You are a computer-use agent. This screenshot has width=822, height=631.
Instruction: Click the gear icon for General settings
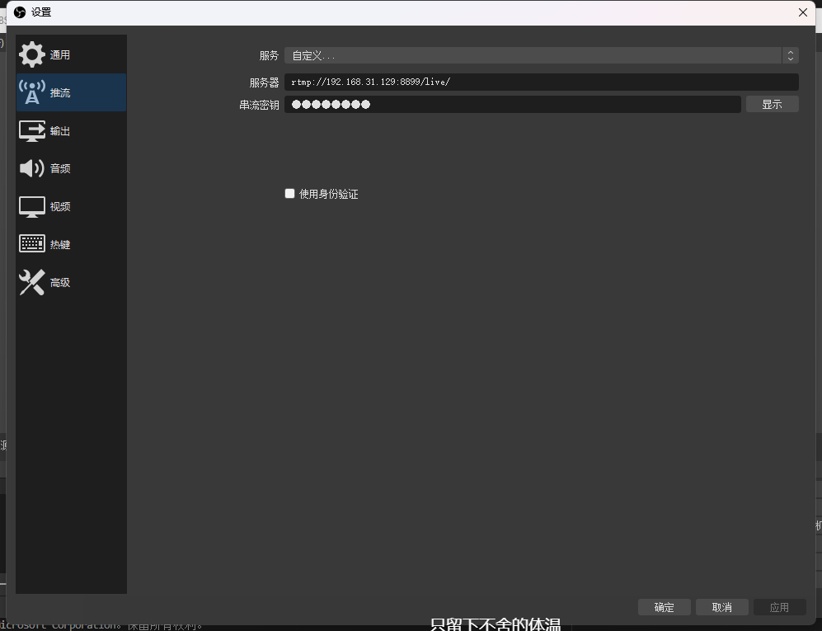point(32,54)
